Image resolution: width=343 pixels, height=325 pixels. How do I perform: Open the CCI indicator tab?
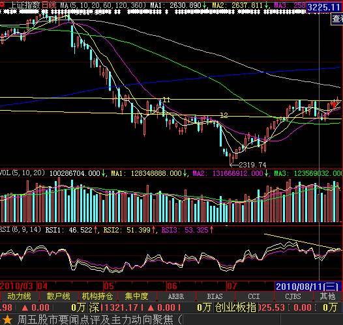click(254, 296)
